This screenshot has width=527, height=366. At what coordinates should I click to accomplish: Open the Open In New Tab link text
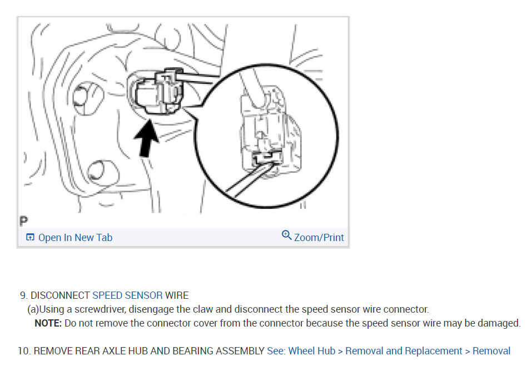tap(75, 238)
